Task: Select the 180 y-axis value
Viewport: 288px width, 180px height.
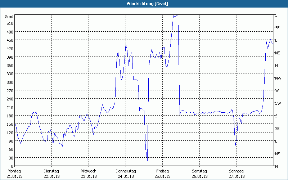Action: (x=10, y=116)
